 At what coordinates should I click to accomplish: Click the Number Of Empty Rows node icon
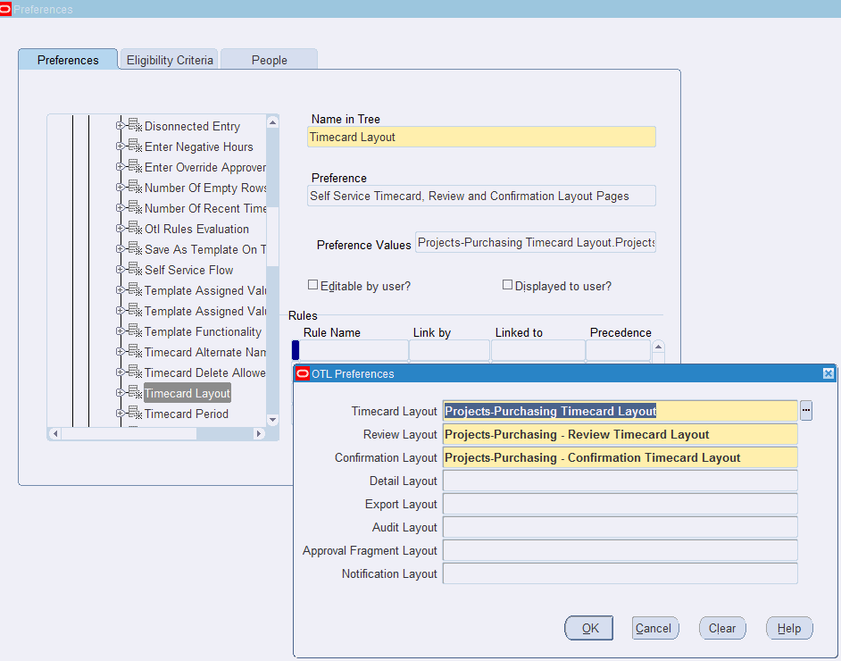point(135,187)
